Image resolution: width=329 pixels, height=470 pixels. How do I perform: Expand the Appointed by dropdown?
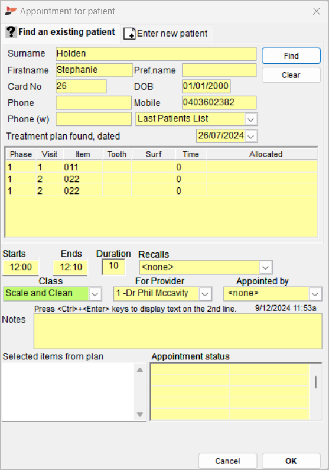coord(315,294)
